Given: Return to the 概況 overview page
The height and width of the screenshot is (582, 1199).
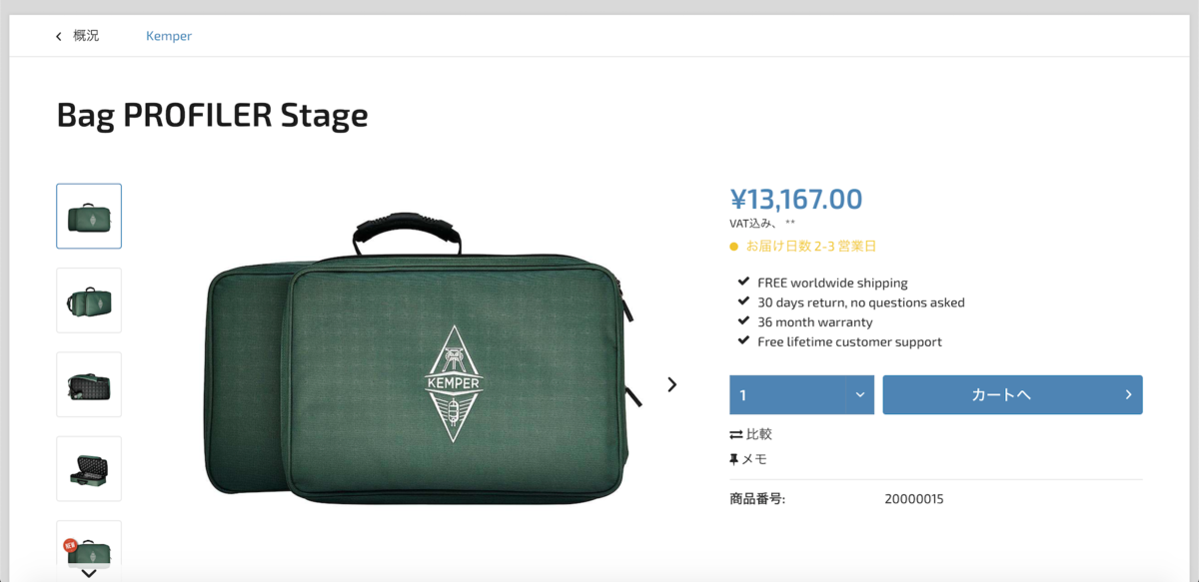Looking at the screenshot, I should tap(85, 36).
